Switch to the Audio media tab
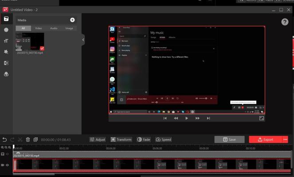Screen dimensions: 294x177 point(54,28)
